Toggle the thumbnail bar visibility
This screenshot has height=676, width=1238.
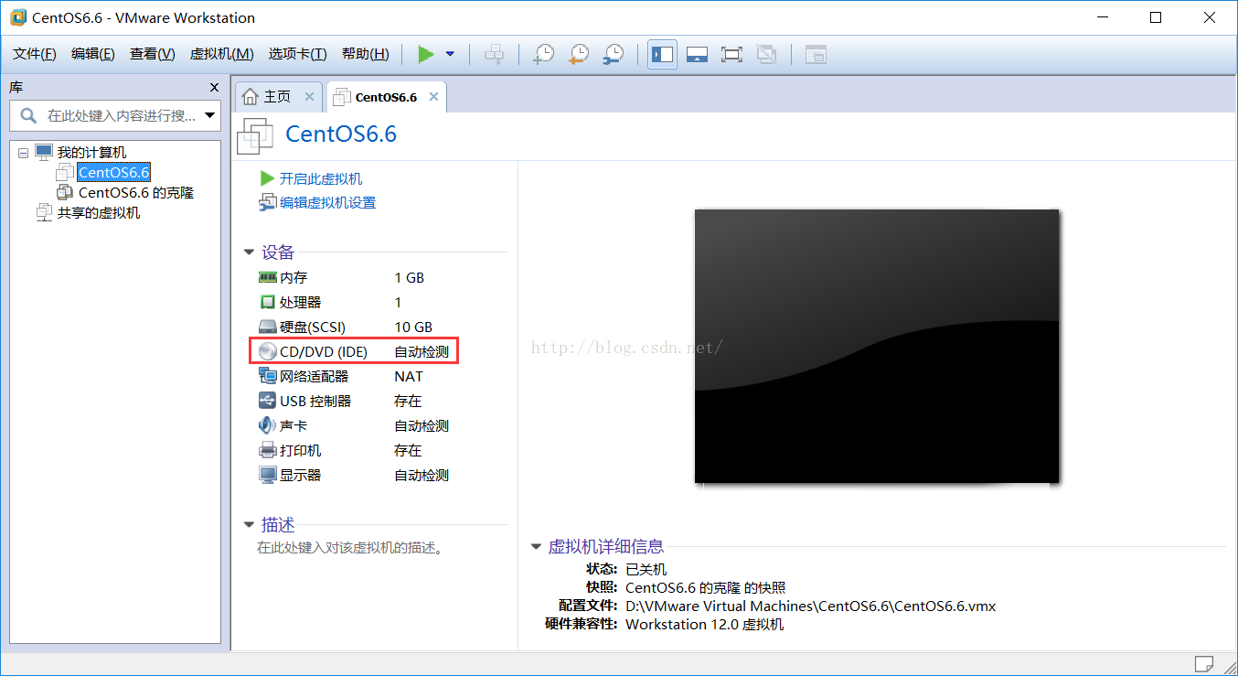point(697,54)
